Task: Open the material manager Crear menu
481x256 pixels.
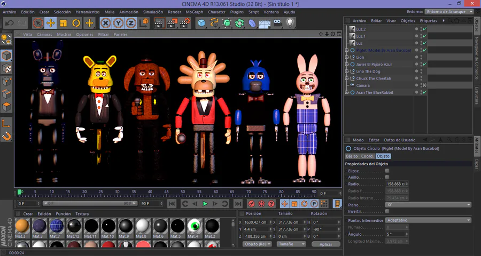Action: (x=28, y=214)
